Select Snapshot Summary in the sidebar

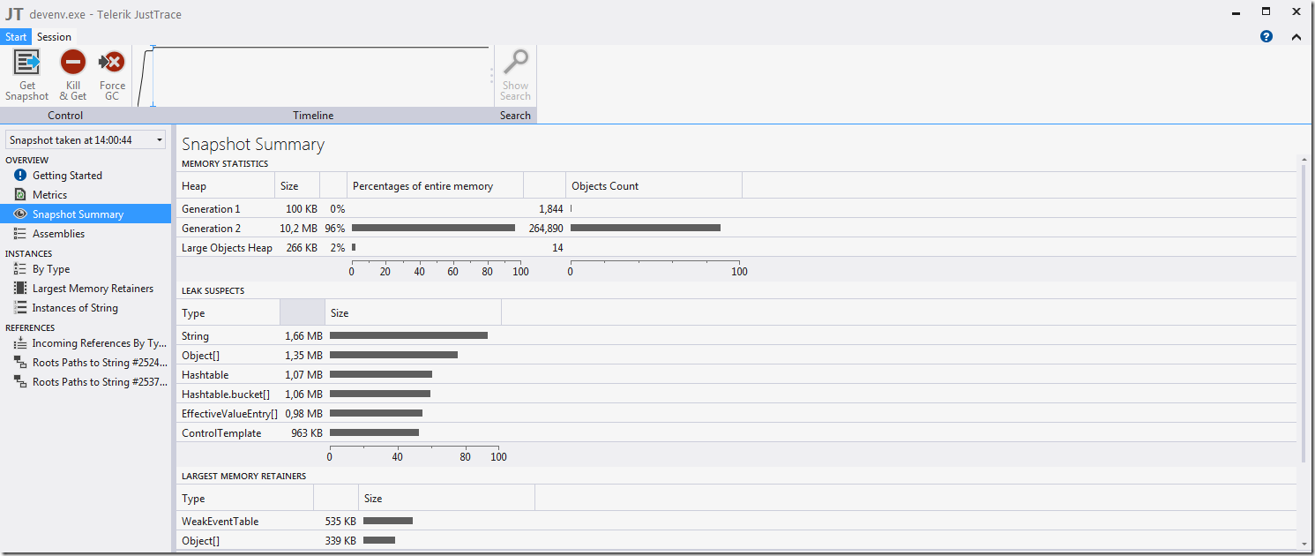[86, 214]
